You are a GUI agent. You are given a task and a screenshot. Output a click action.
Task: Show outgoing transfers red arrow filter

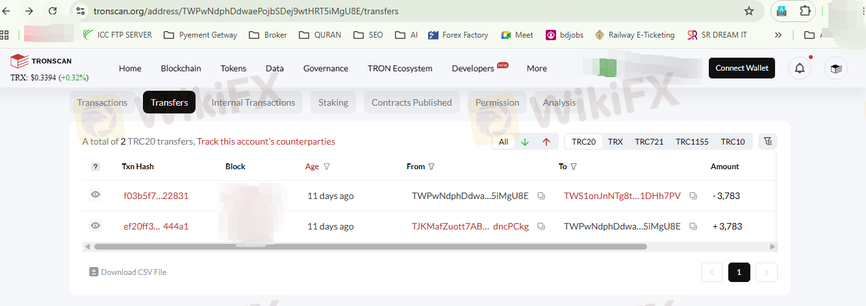tap(546, 141)
